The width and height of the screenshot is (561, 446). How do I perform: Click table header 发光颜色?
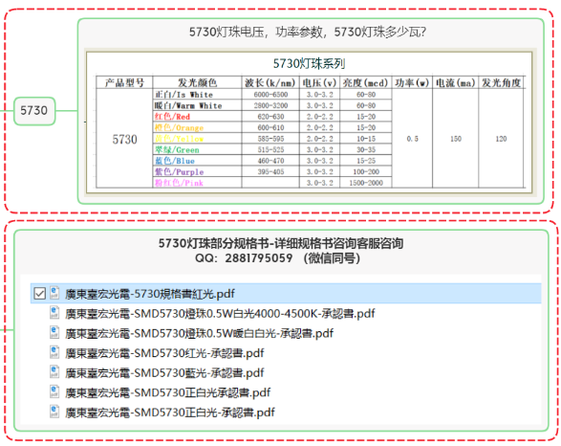[x=198, y=82]
